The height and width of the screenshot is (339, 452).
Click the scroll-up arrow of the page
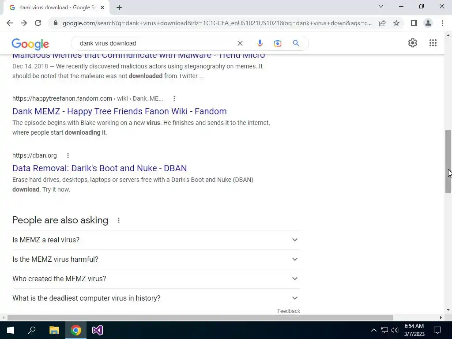click(448, 35)
